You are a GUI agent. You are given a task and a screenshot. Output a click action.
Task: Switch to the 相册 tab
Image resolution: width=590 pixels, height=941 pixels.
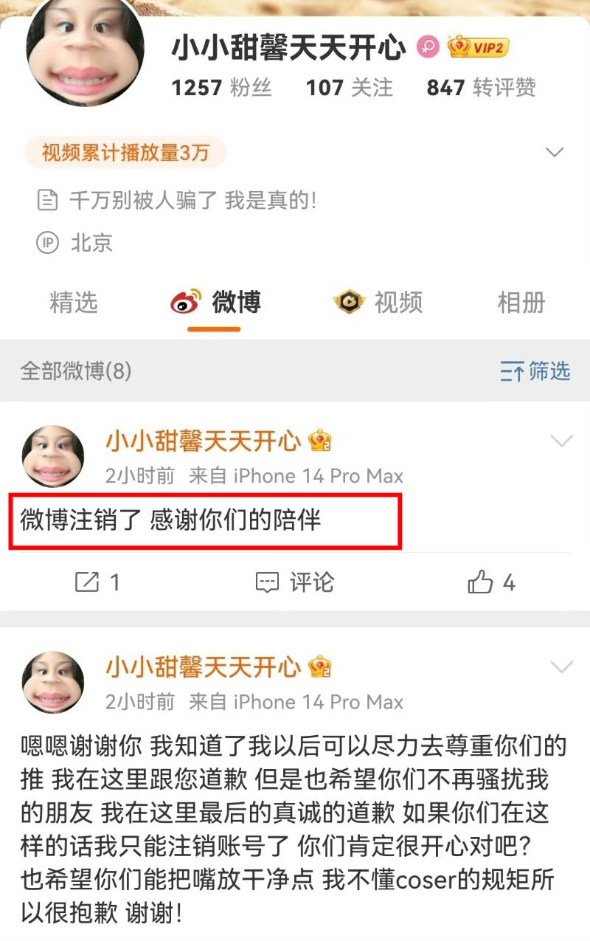[x=521, y=302]
